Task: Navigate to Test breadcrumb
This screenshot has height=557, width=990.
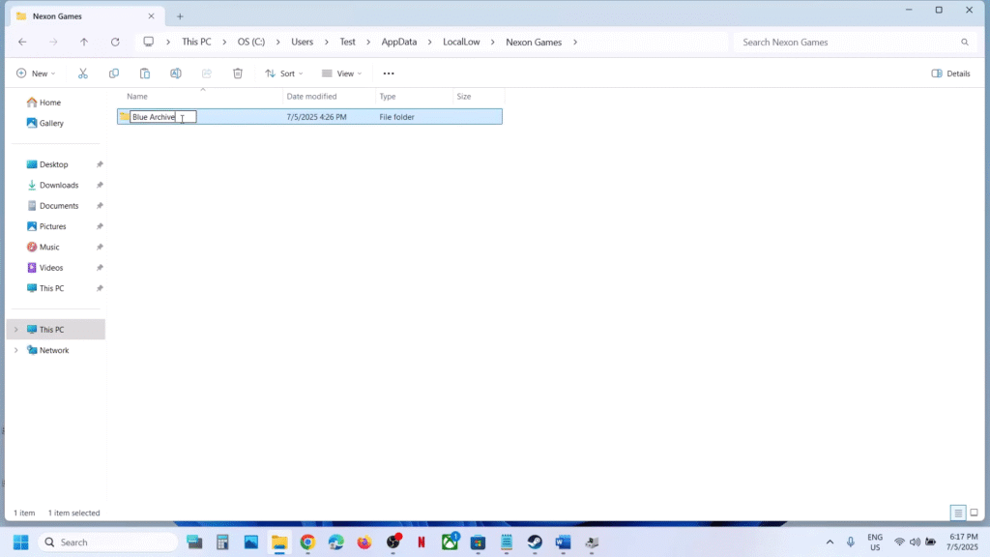Action: 347,42
